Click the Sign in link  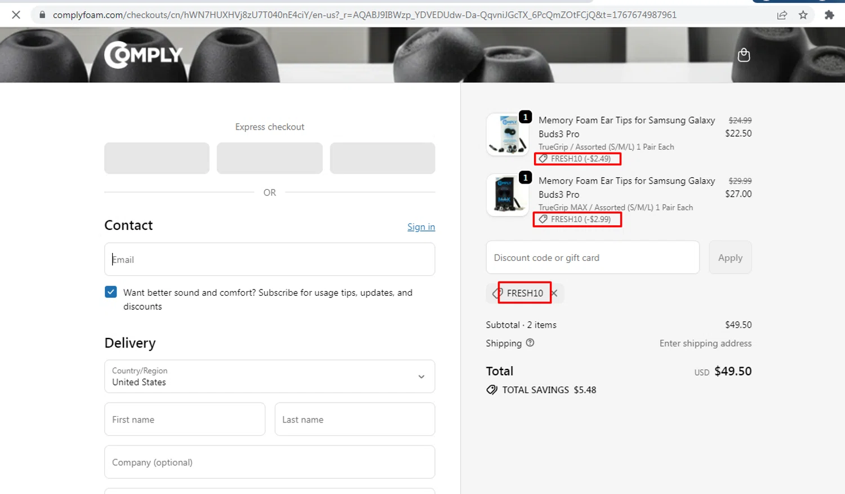point(421,226)
